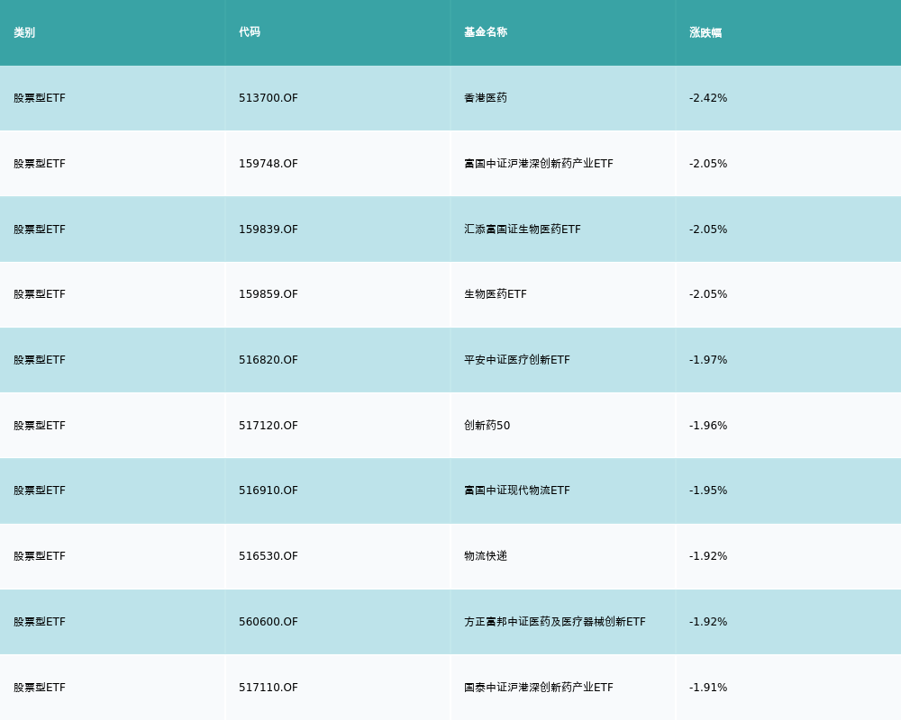Sort by the 涨跌幅 column header
901x720 pixels.
(705, 32)
